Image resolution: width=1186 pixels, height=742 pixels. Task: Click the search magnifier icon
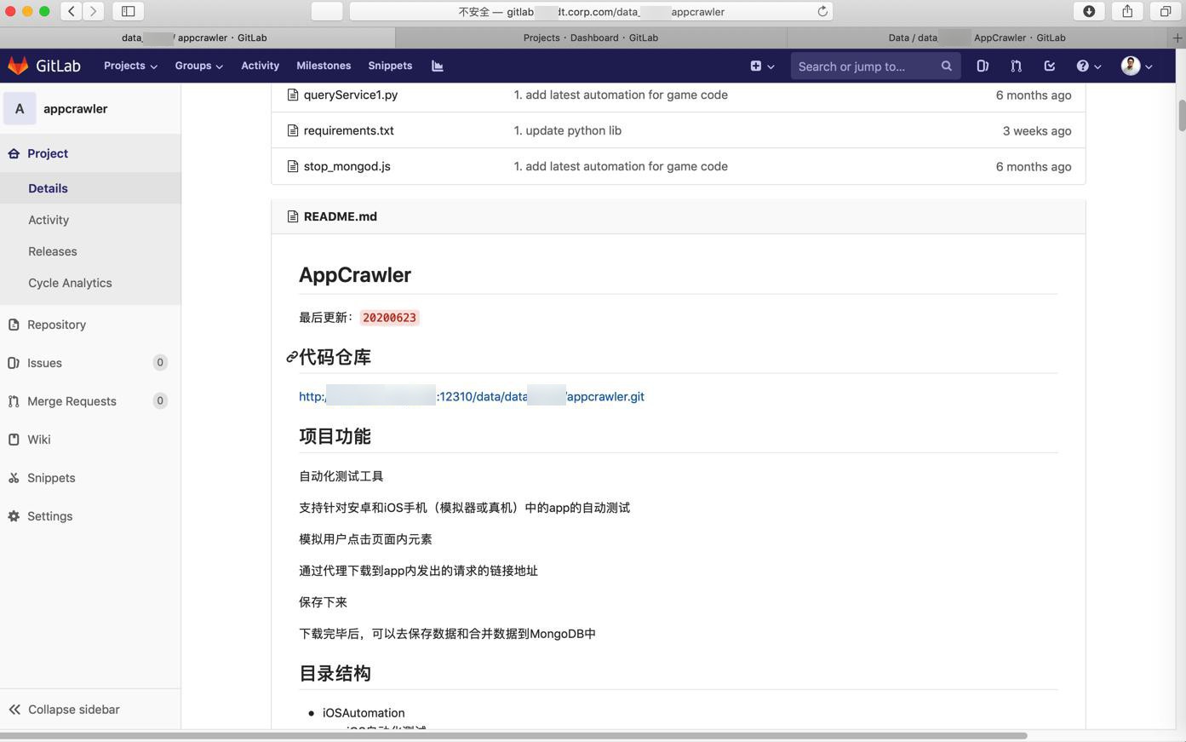946,66
